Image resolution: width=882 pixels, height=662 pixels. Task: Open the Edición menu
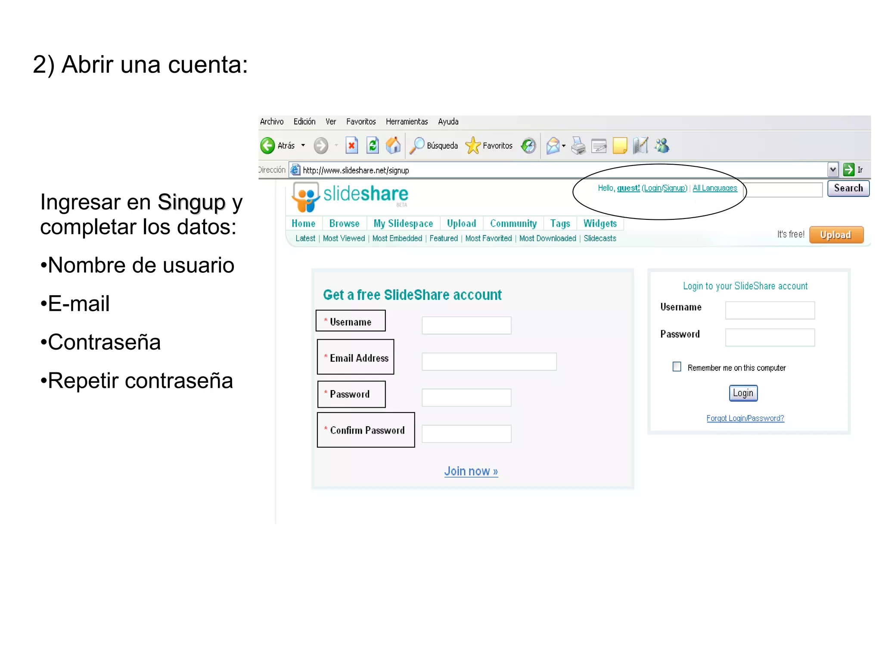tap(304, 122)
